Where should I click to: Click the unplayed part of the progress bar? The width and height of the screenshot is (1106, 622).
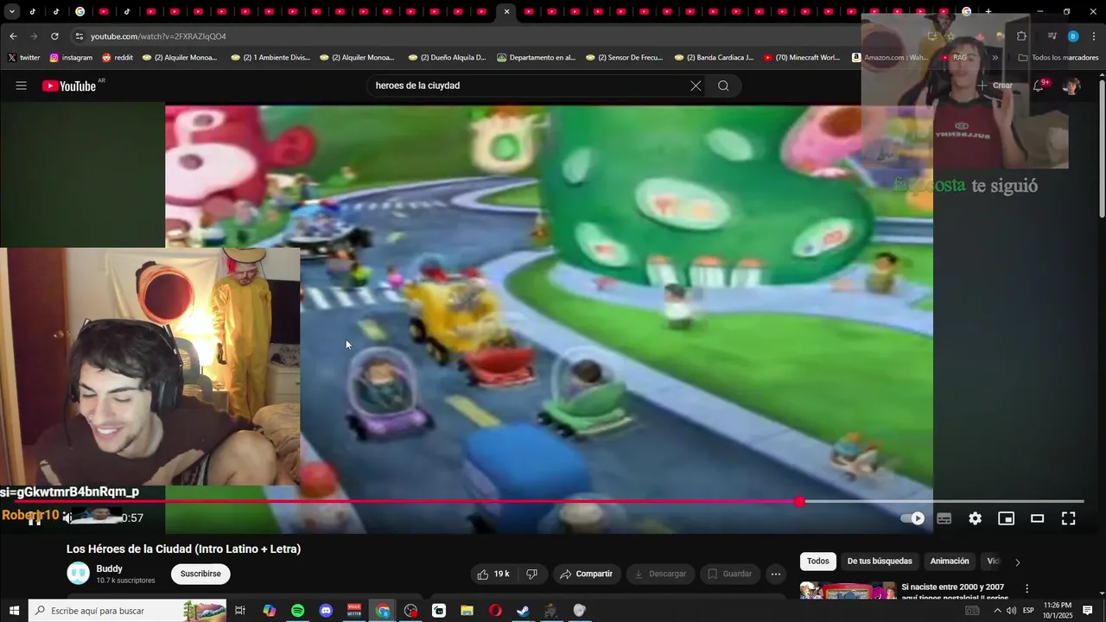coord(944,501)
